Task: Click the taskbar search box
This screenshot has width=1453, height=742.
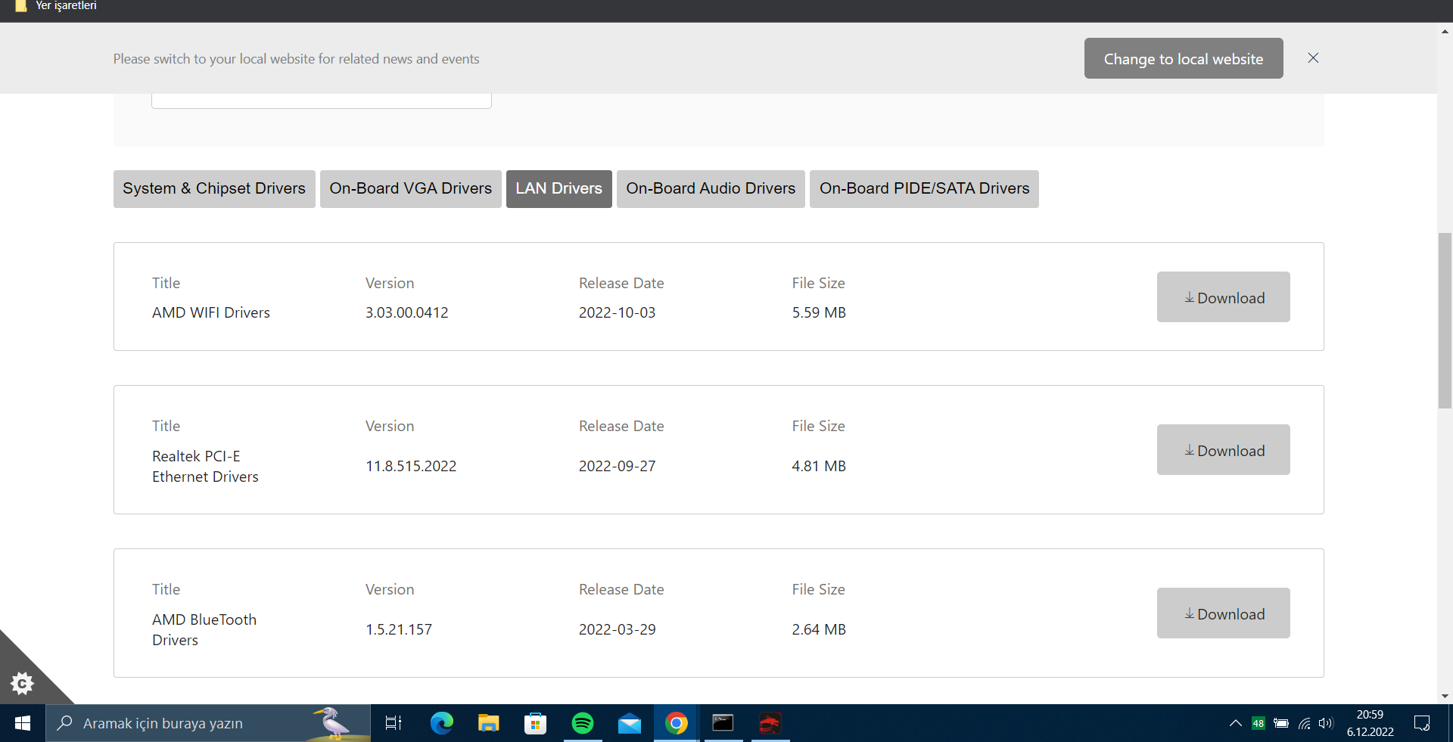Action: coord(208,723)
